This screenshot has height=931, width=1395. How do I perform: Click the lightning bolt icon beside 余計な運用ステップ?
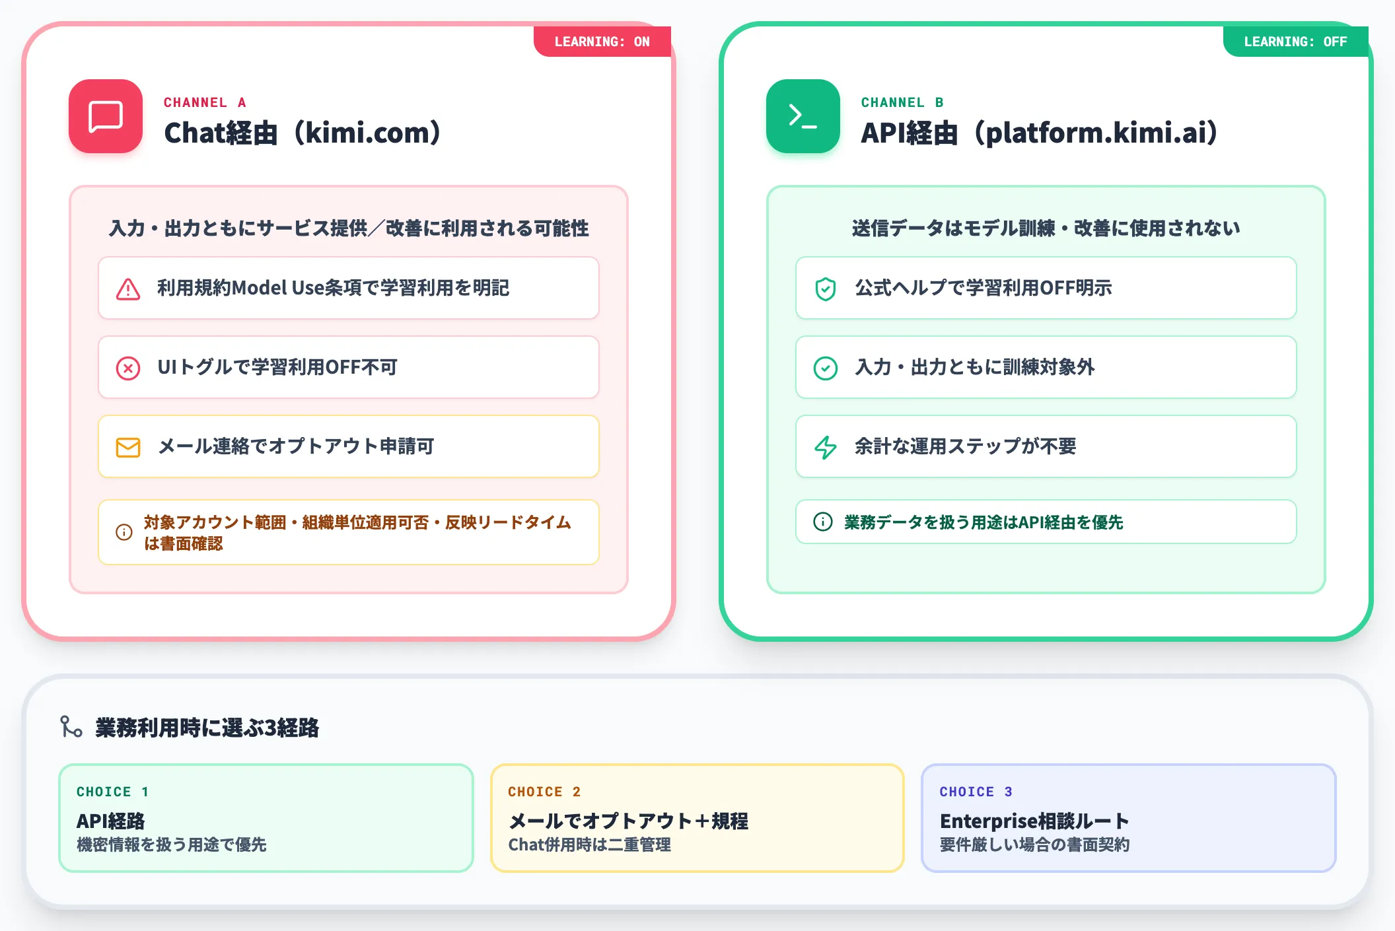[x=826, y=447]
